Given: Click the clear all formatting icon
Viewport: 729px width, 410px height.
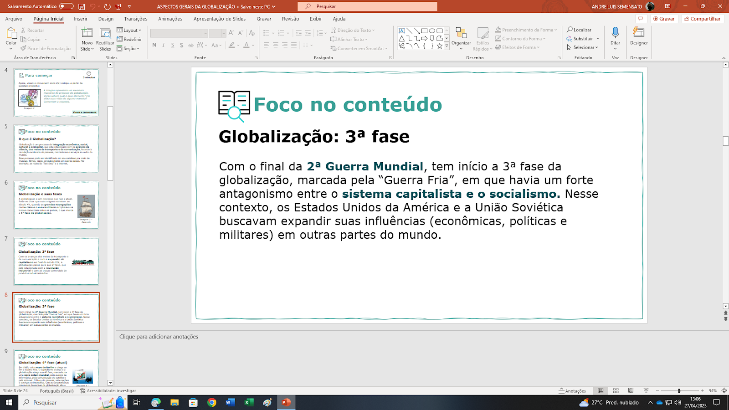Looking at the screenshot, I should [x=252, y=33].
